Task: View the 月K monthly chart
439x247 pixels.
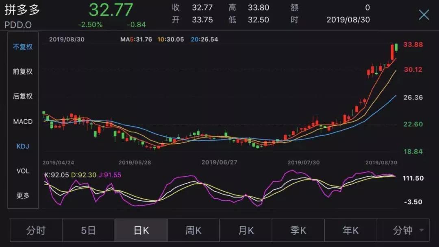Action: click(x=246, y=230)
